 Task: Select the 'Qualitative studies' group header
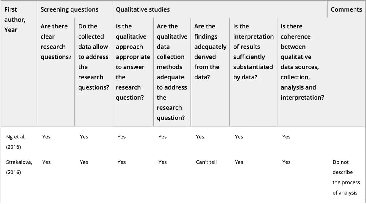[x=143, y=9]
